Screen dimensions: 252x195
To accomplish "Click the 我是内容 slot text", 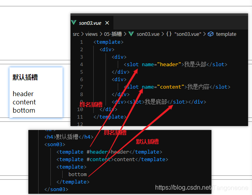I will (198, 87).
